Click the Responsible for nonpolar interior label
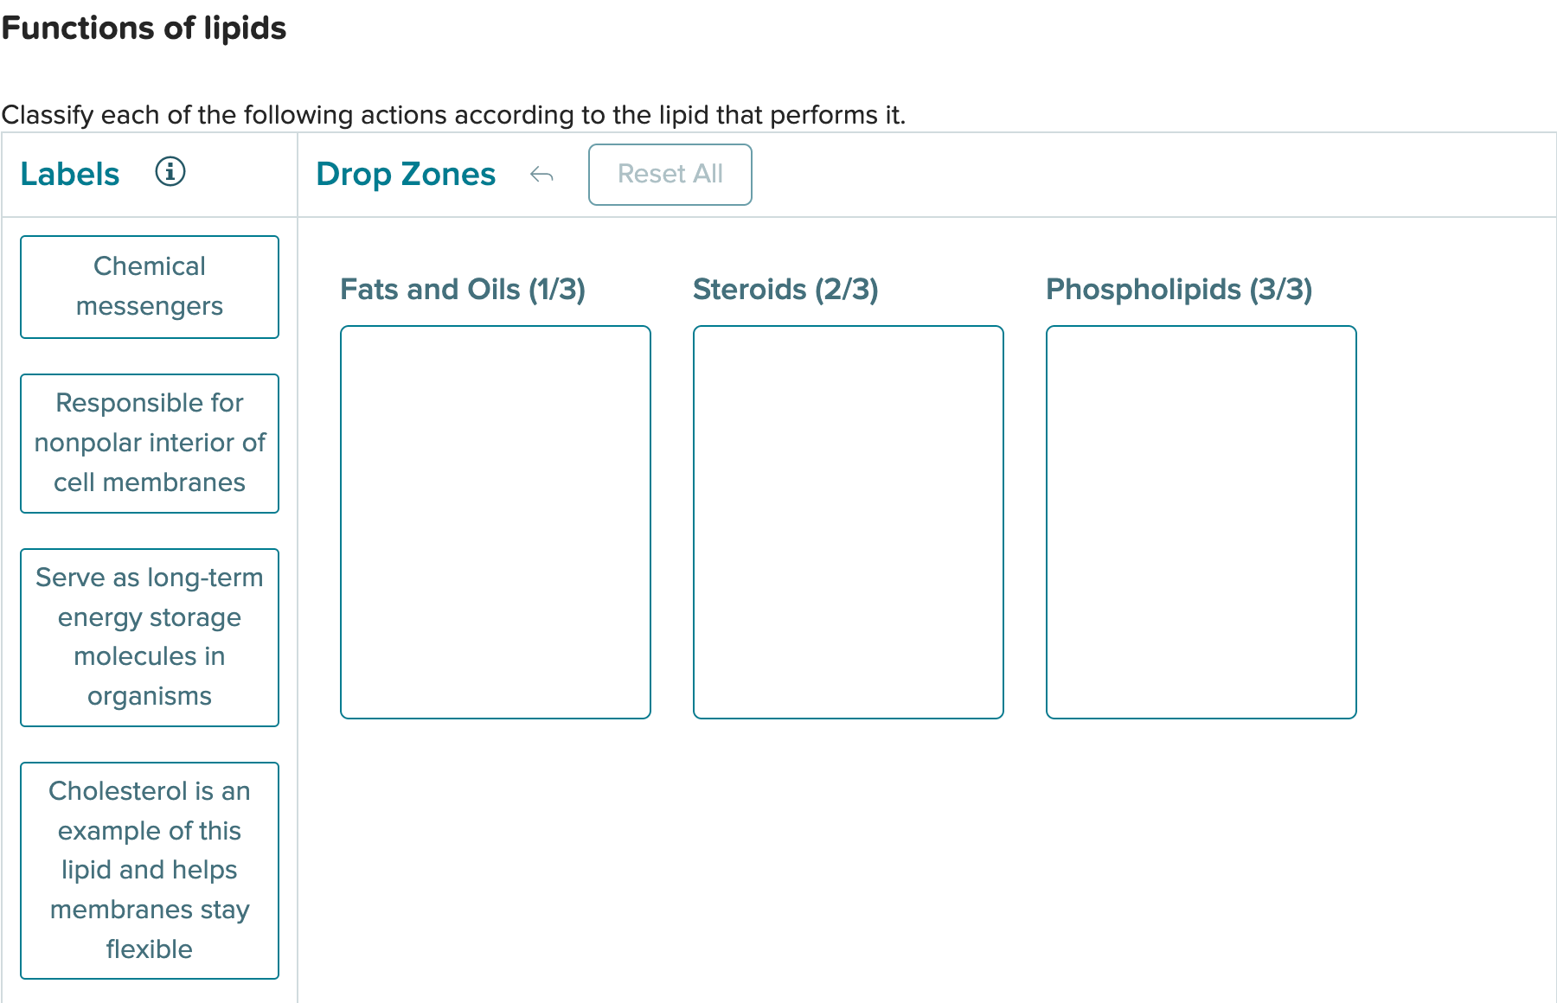The image size is (1557, 1003). 149,443
